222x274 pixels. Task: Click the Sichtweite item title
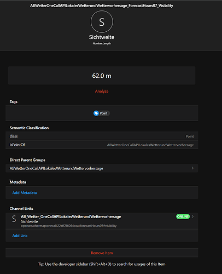[x=102, y=37]
